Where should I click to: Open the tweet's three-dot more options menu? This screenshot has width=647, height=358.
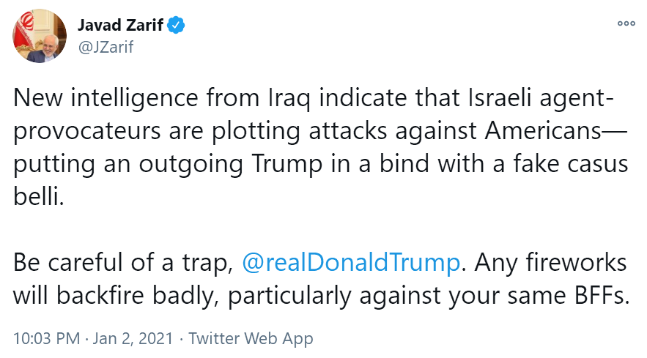tap(625, 23)
